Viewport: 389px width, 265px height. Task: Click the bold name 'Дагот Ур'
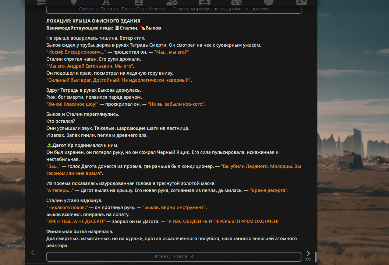click(63, 145)
